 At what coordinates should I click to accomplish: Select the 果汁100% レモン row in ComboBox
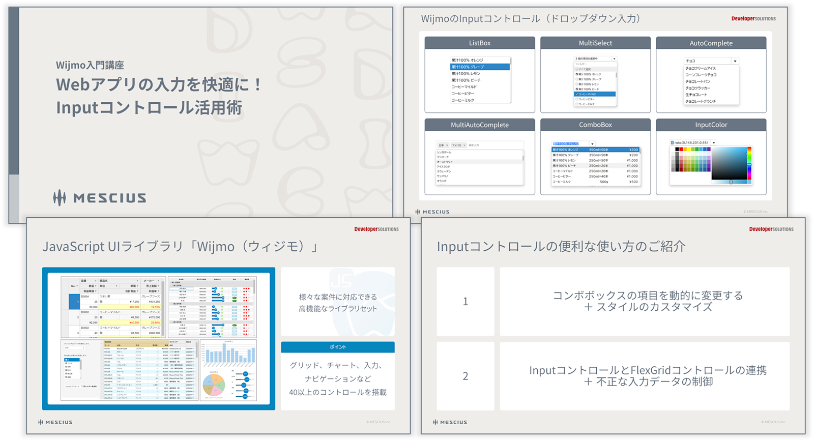pyautogui.click(x=595, y=160)
